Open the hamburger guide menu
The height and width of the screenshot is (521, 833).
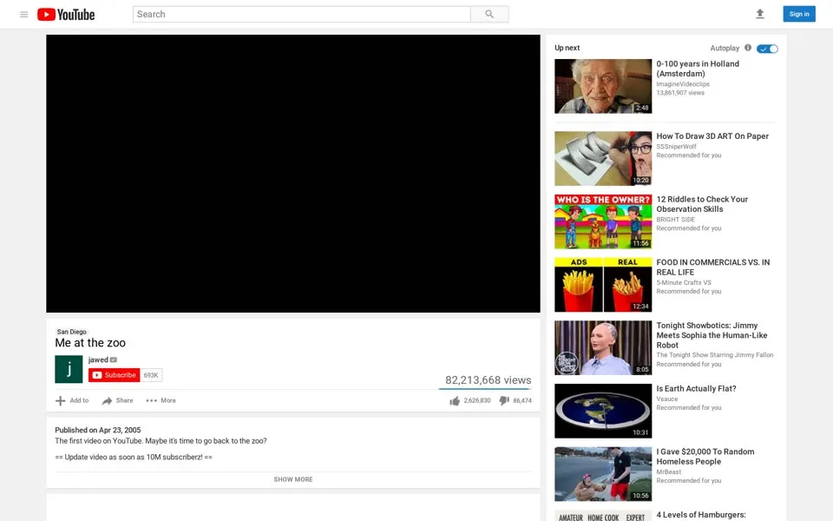click(x=24, y=15)
